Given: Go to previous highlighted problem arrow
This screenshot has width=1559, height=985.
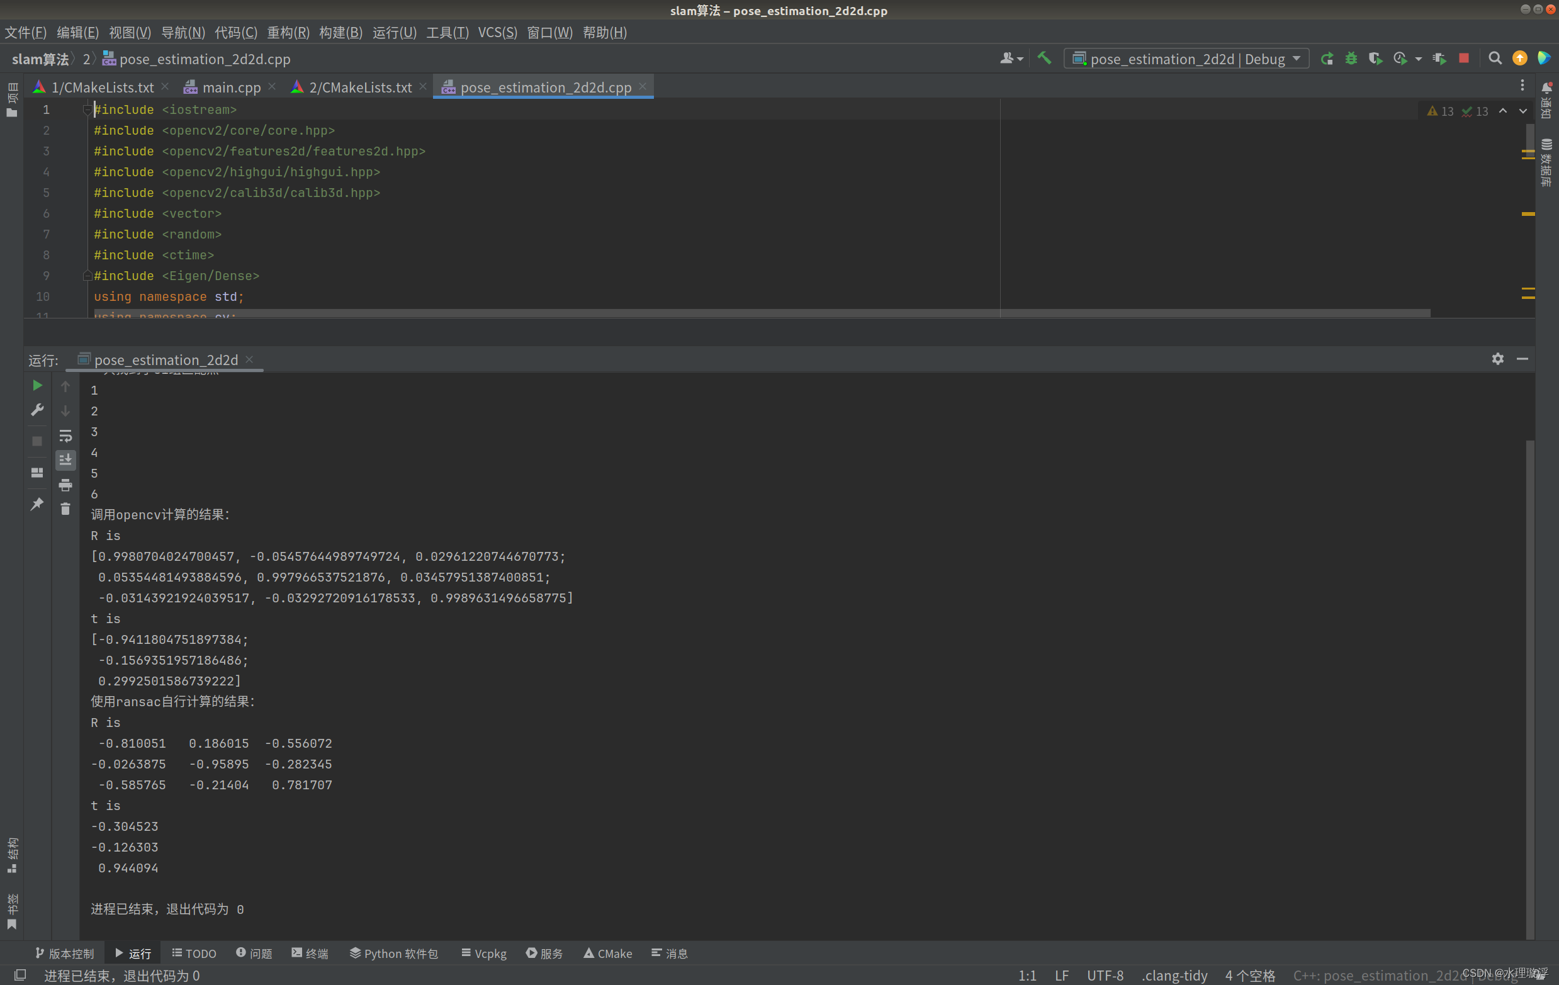Looking at the screenshot, I should (x=1503, y=111).
